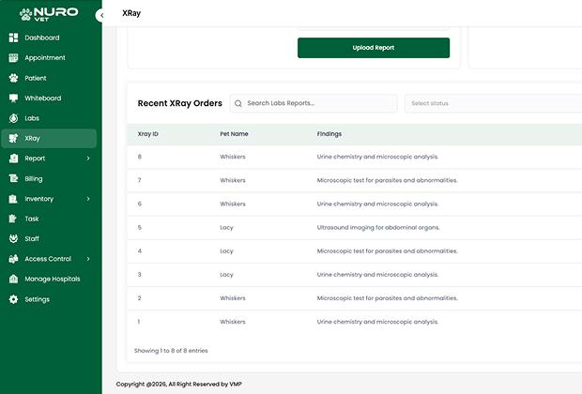The width and height of the screenshot is (582, 394).
Task: Open the Select status dropdown
Action: pyautogui.click(x=493, y=103)
